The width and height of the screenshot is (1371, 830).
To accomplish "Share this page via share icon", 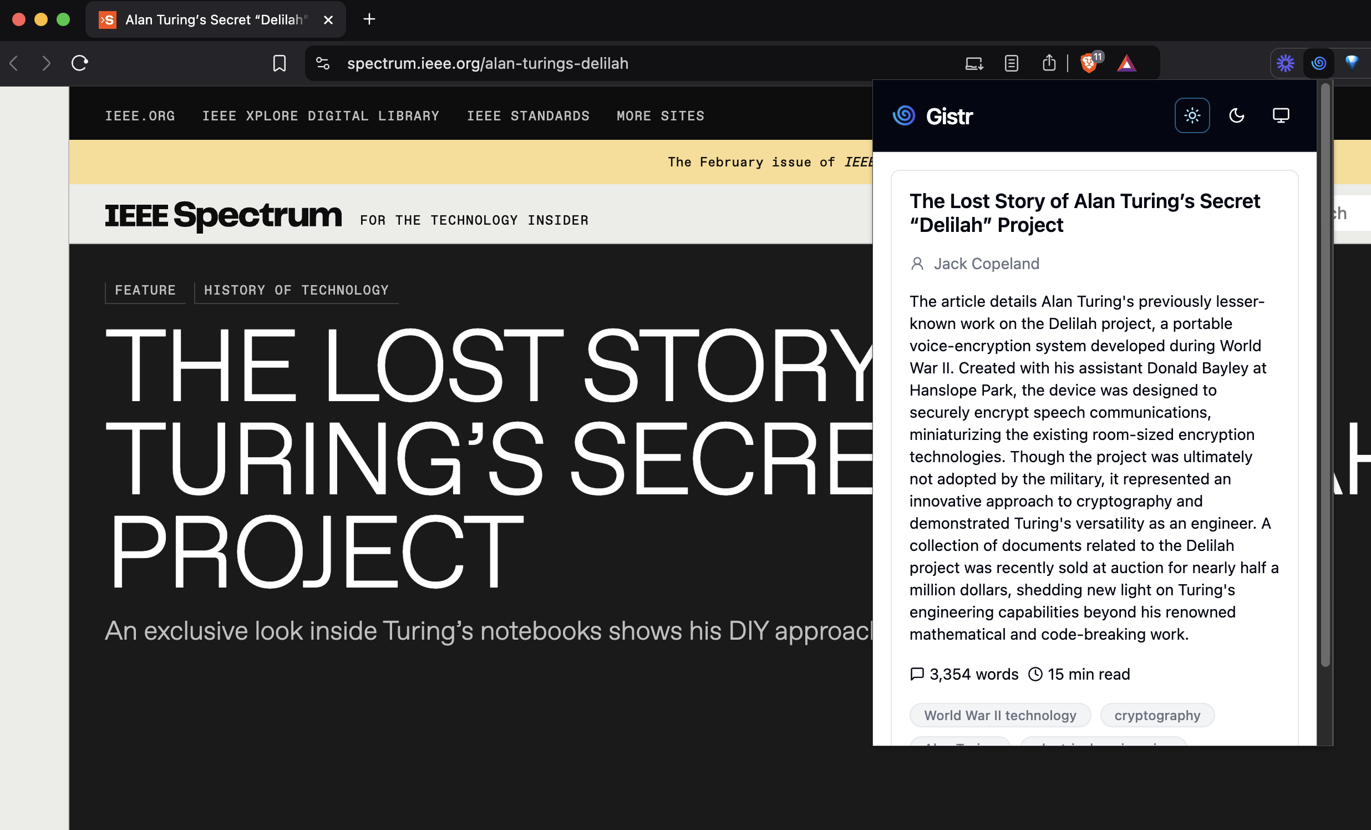I will click(x=1049, y=63).
